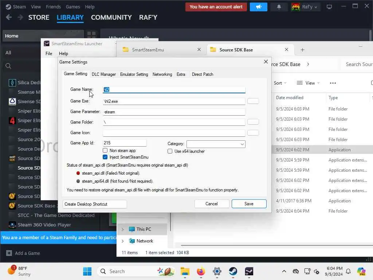Open Explorer more options ellipsis

tap(333, 83)
